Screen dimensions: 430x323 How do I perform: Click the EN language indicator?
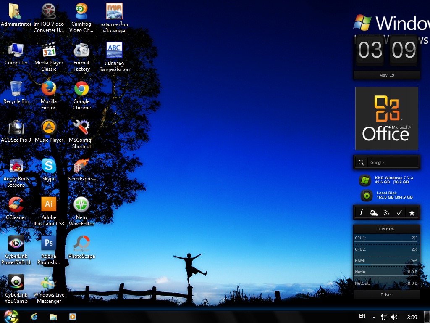coord(362,316)
